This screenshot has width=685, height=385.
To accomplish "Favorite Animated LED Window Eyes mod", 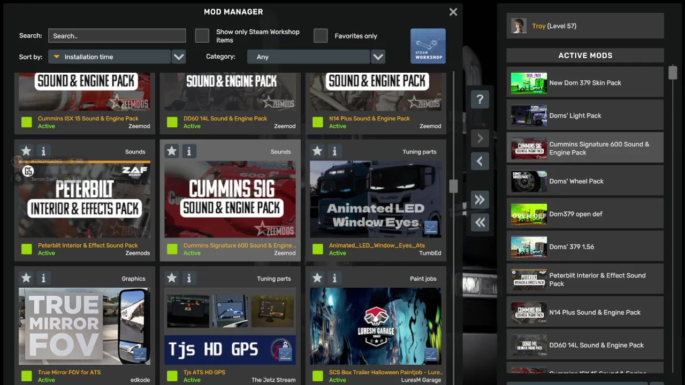I will [317, 151].
